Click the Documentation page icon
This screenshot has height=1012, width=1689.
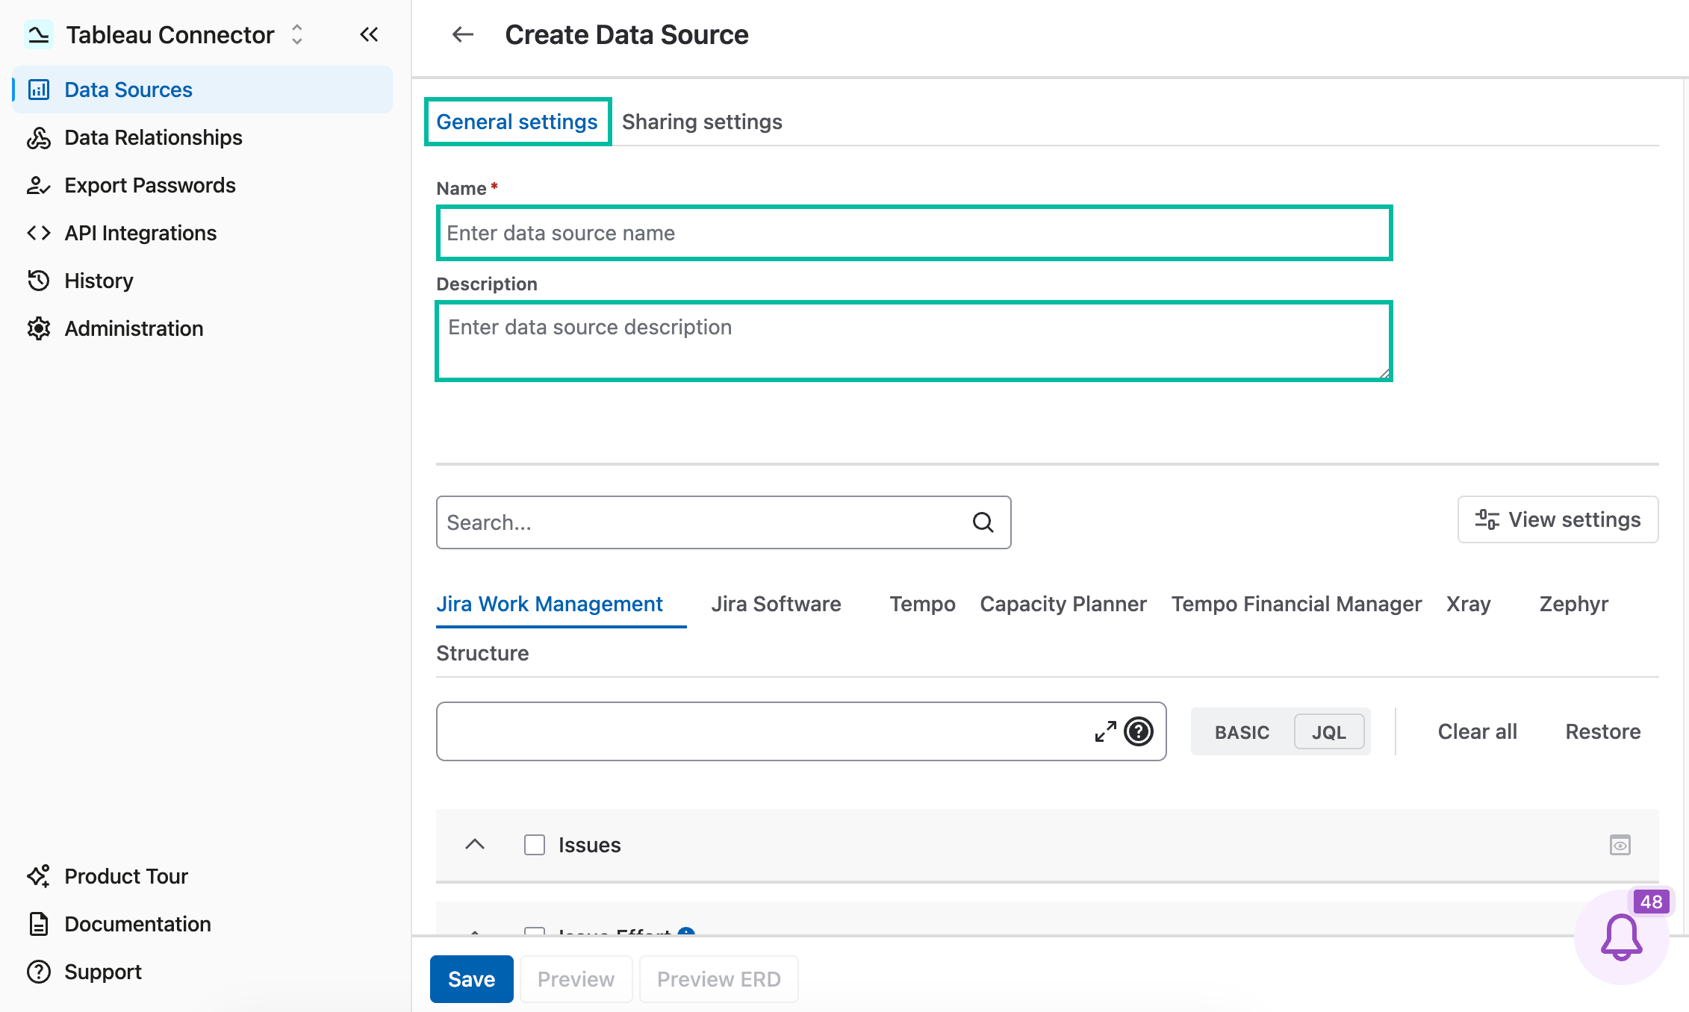click(x=39, y=924)
